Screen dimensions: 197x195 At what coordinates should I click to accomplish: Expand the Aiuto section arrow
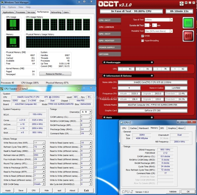coord(152,117)
